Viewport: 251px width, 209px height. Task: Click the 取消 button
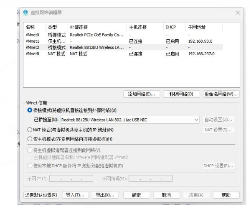tap(167, 195)
